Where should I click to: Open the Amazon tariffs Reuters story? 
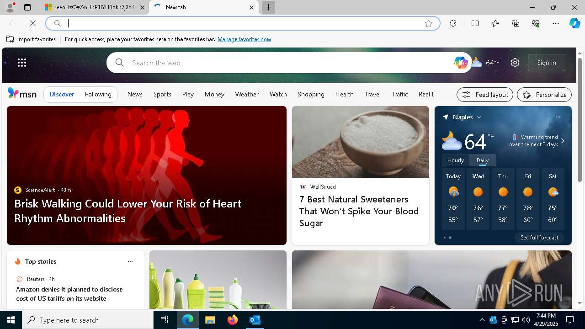coord(69,294)
